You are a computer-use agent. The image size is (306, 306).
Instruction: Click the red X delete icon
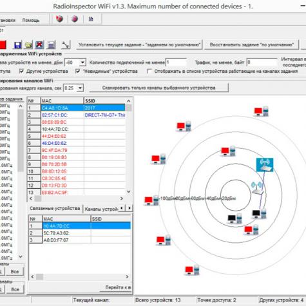pos(39,45)
